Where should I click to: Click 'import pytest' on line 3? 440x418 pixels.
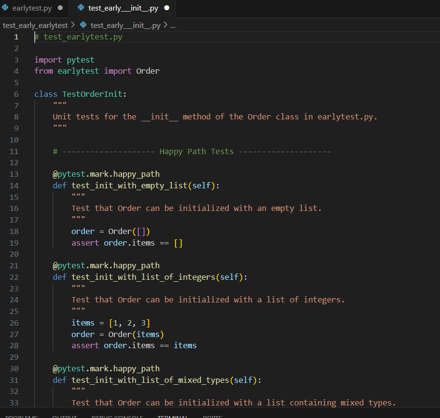64,60
